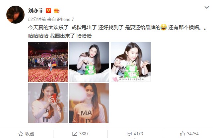Open 刘亦菲's round profile avatar
This screenshot has height=139, width=213.
coord(15,15)
